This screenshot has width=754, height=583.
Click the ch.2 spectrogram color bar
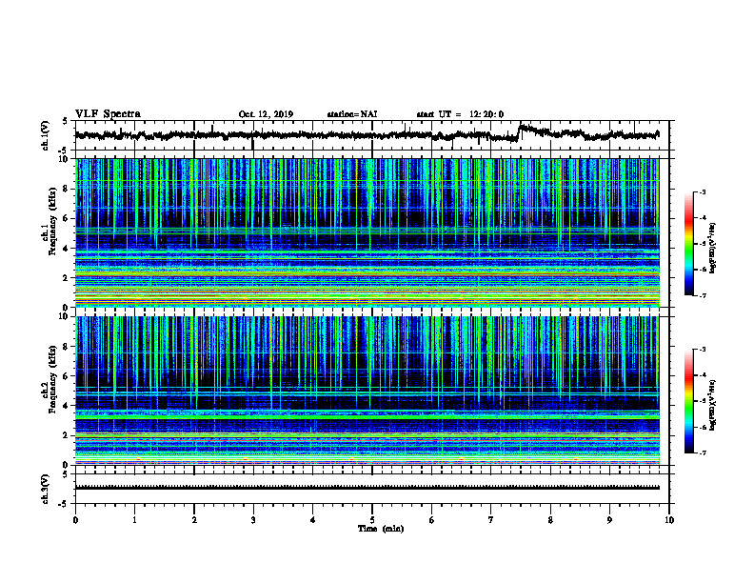coord(688,401)
